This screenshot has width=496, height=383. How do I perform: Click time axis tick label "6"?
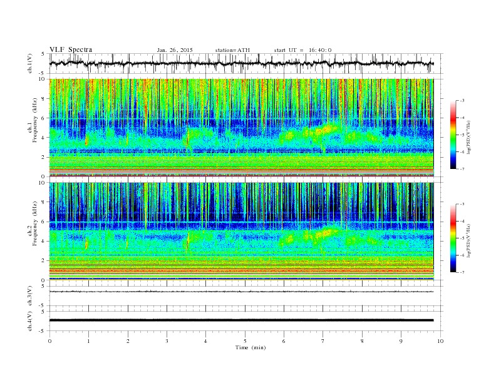click(x=284, y=341)
